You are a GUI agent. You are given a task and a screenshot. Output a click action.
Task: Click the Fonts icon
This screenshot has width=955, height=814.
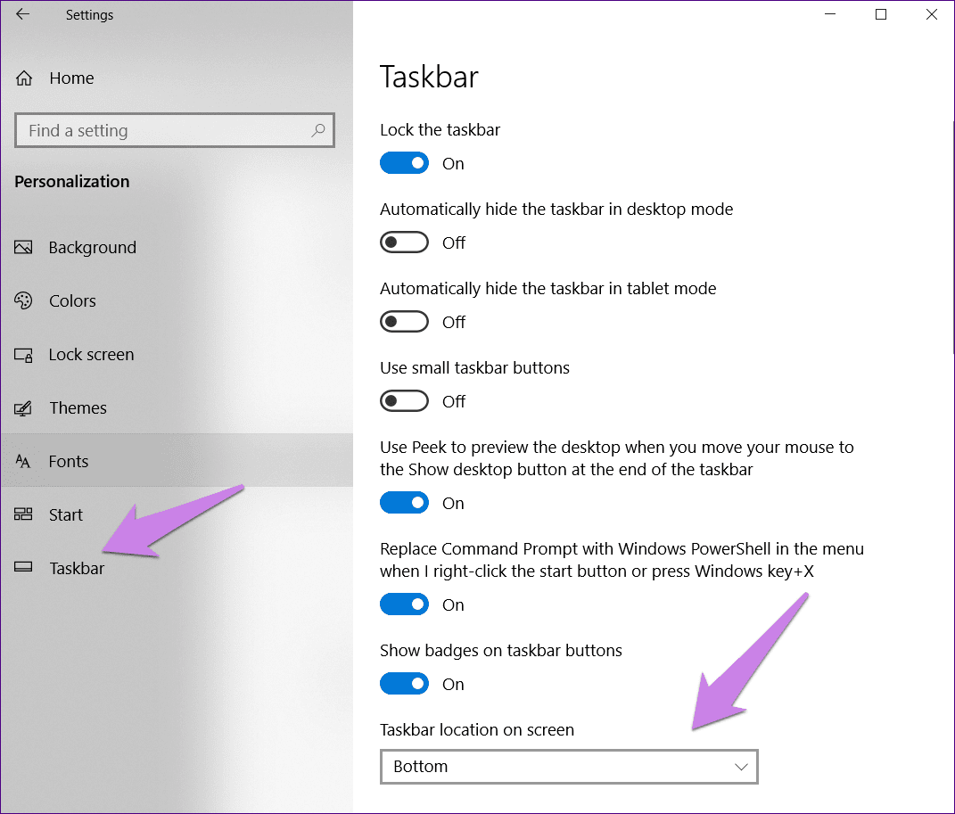coord(23,462)
